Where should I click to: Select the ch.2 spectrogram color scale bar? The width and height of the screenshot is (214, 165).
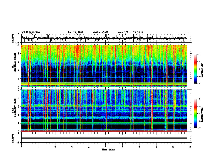(195, 114)
